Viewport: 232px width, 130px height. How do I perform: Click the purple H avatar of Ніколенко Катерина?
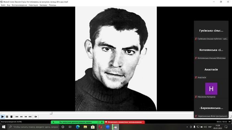[211, 89]
